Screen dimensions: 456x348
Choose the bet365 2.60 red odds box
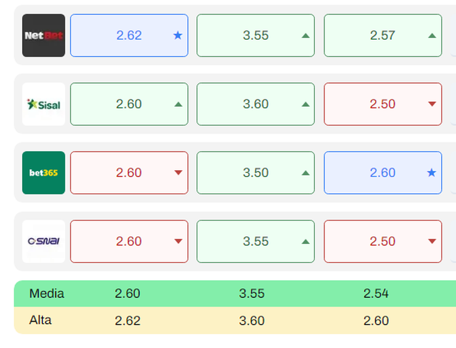pos(129,173)
